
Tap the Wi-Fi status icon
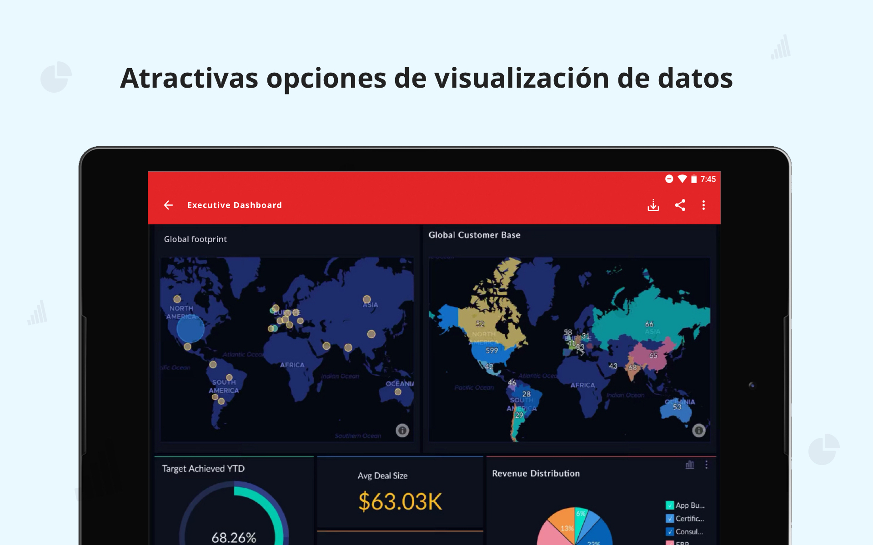click(682, 179)
